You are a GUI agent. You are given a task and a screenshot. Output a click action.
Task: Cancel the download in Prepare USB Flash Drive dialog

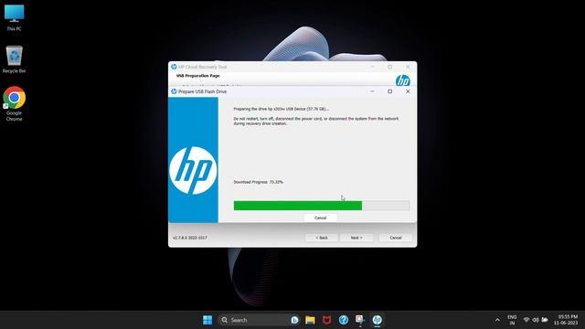321,218
